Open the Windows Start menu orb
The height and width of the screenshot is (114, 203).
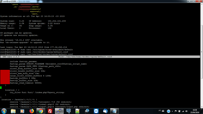point(4,111)
